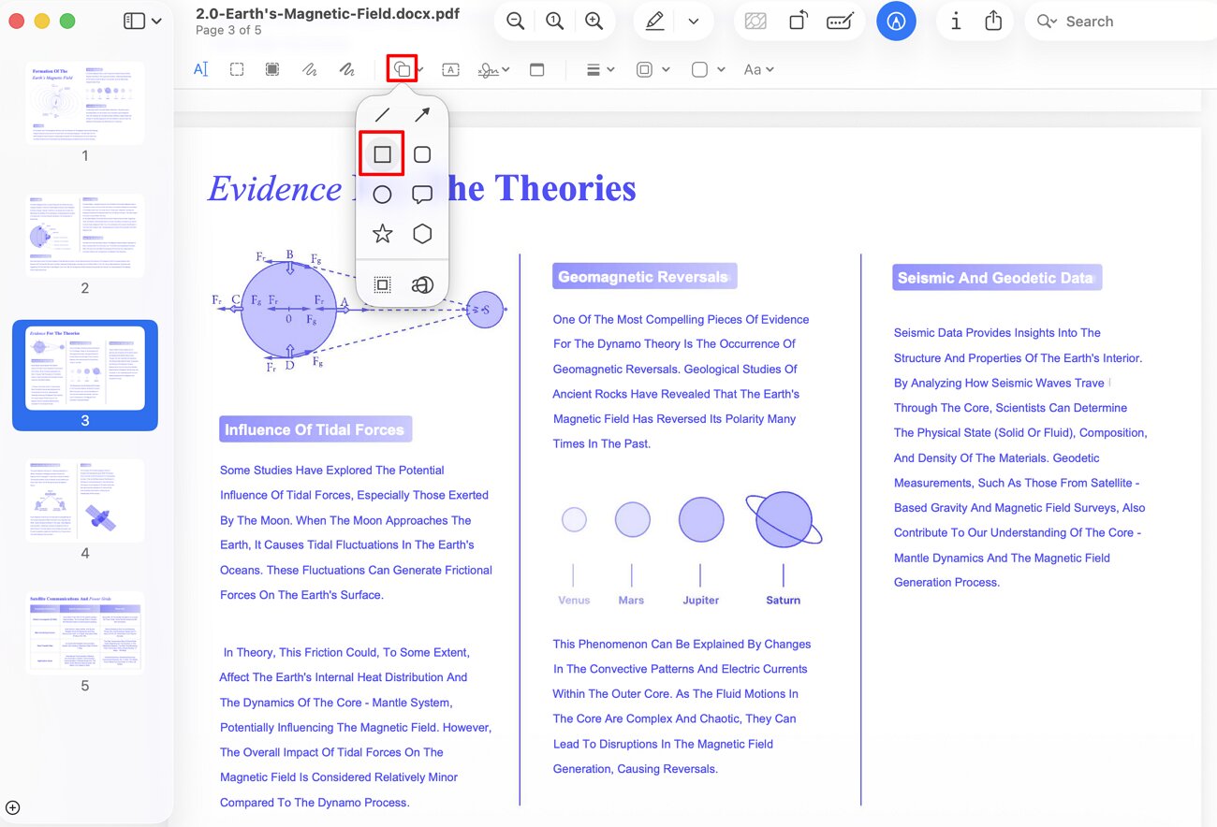This screenshot has height=827, width=1217.
Task: Click the 'Venus' planet label
Action: click(x=574, y=600)
